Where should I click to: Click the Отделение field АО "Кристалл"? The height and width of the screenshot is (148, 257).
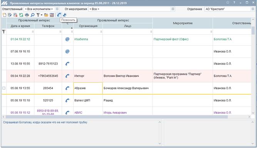pyautogui.click(x=227, y=9)
